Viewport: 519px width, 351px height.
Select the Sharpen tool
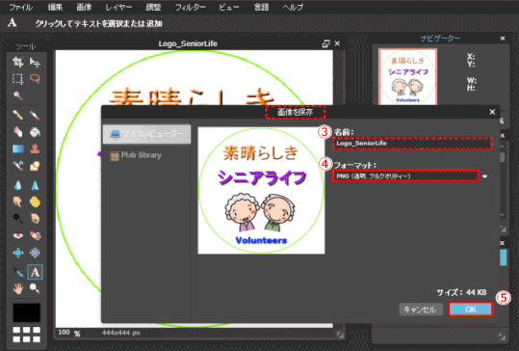pyautogui.click(x=35, y=185)
